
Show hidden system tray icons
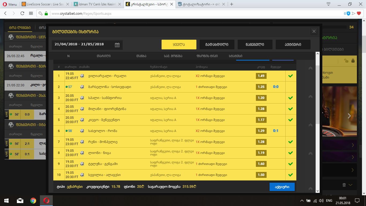coord(302,201)
